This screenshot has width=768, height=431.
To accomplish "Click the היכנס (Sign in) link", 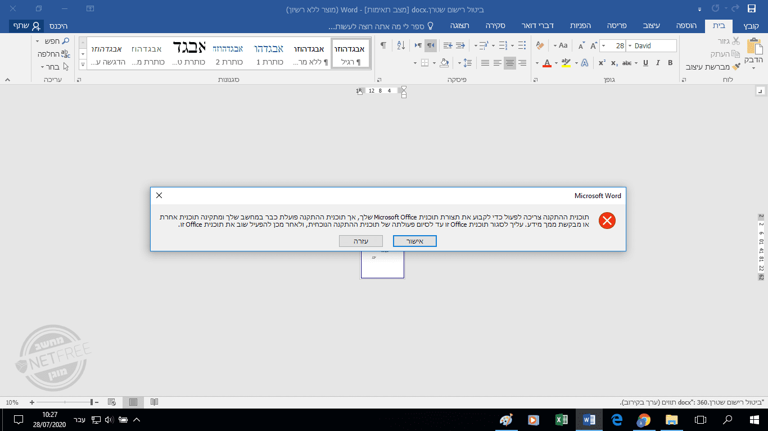I will [58, 26].
